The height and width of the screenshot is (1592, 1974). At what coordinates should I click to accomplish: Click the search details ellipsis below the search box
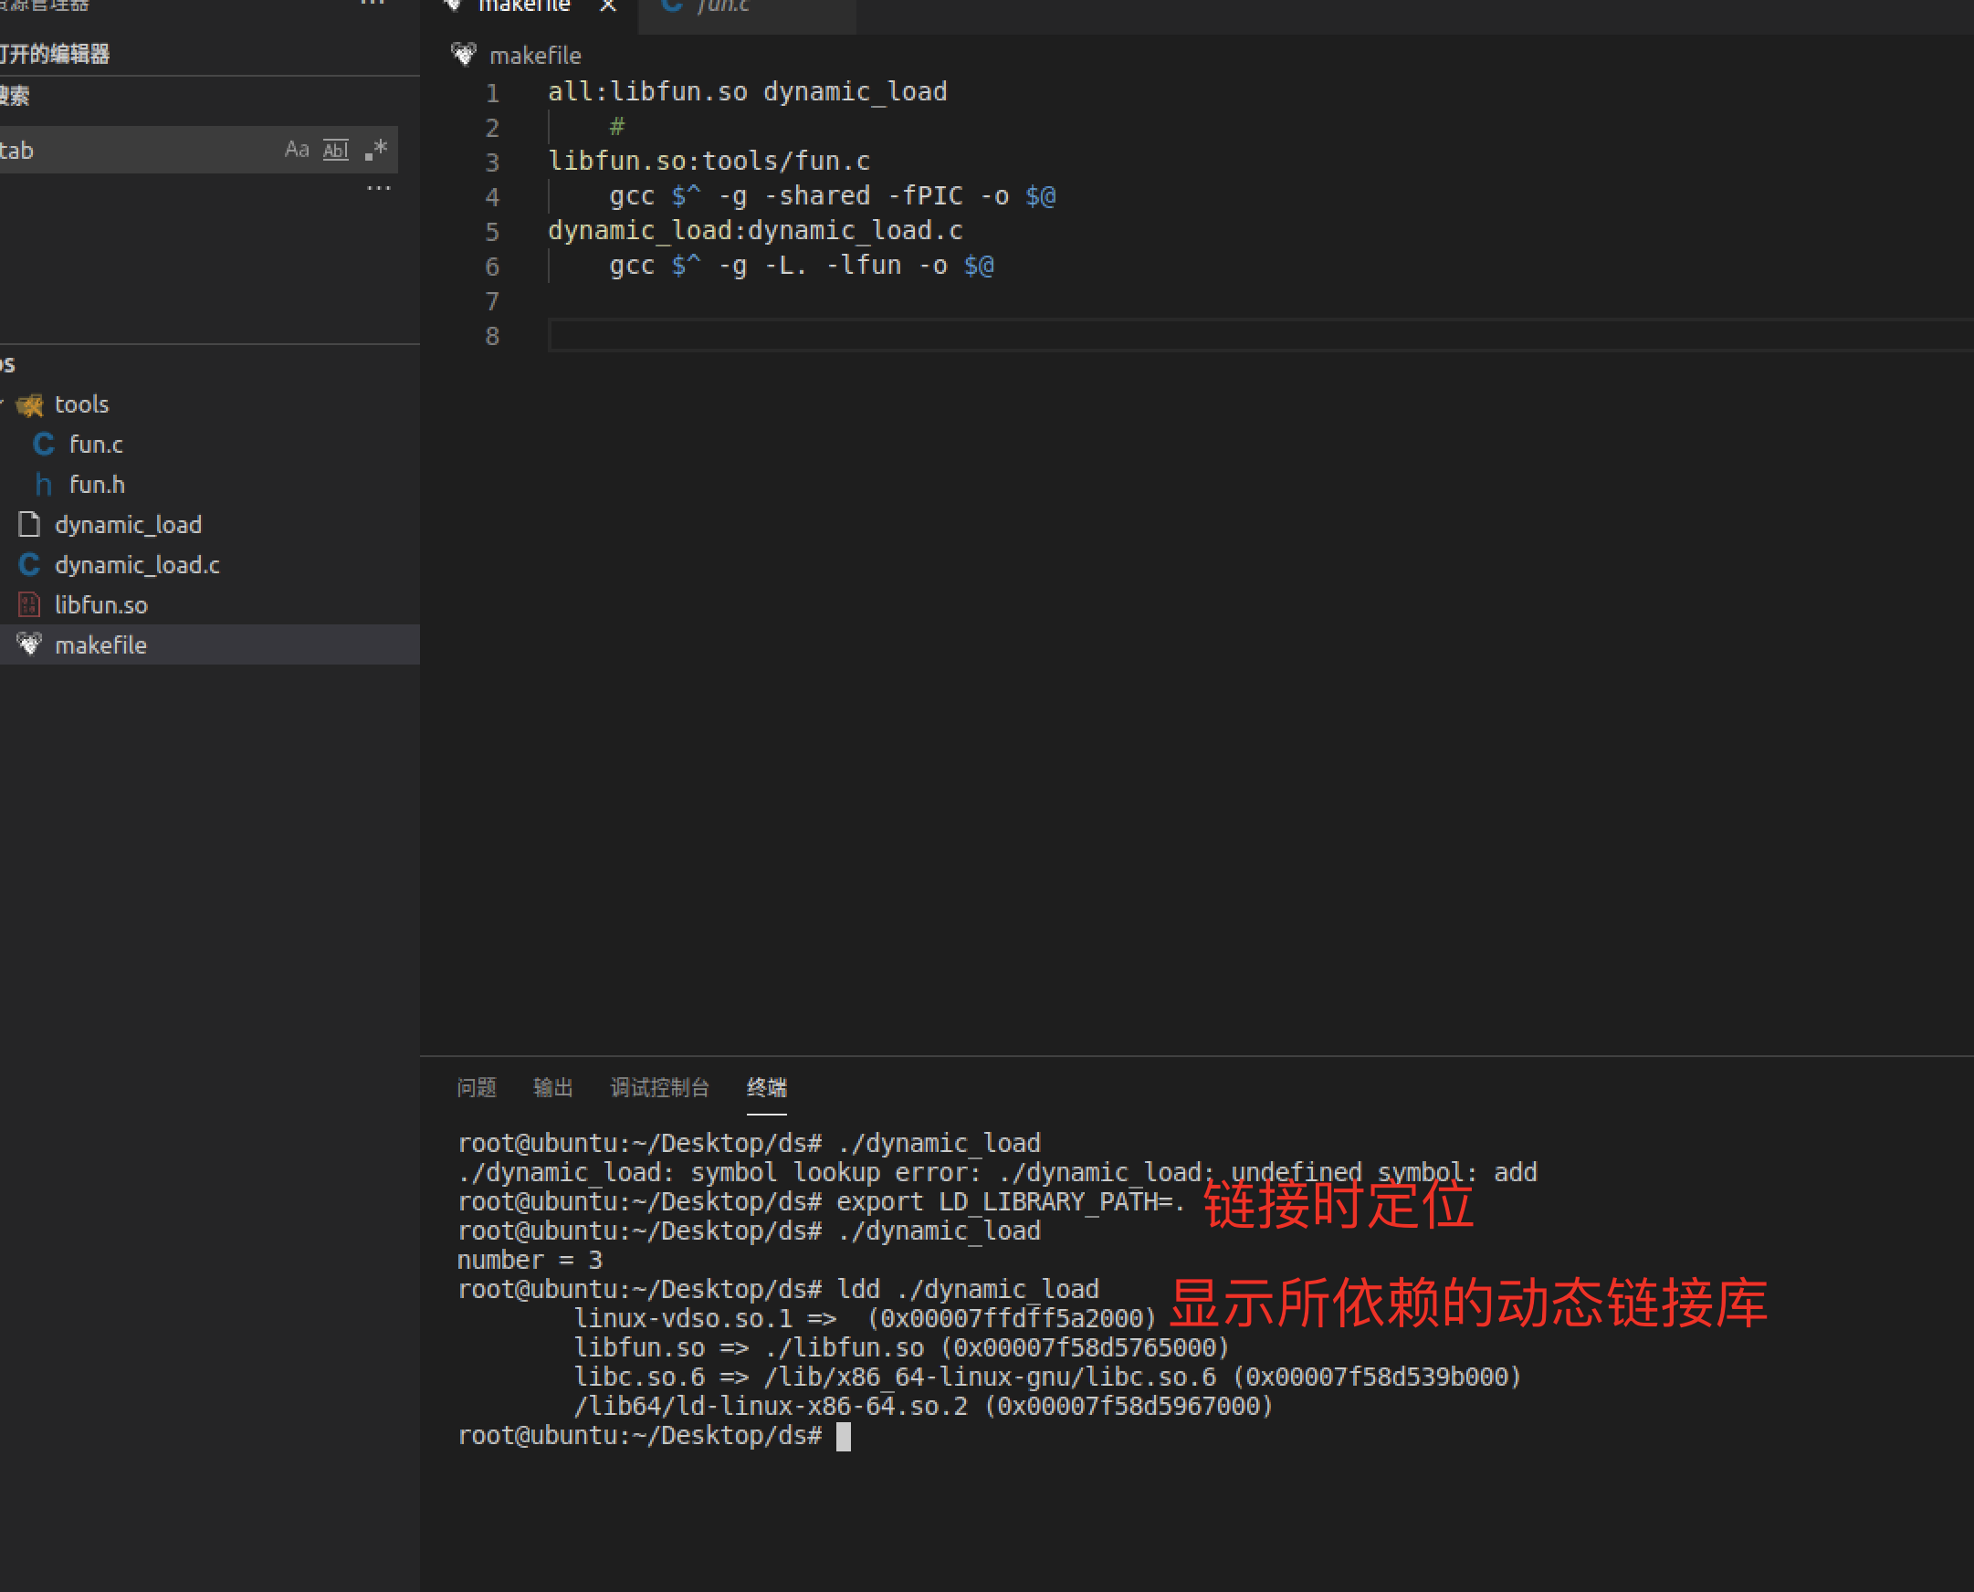coord(379,188)
